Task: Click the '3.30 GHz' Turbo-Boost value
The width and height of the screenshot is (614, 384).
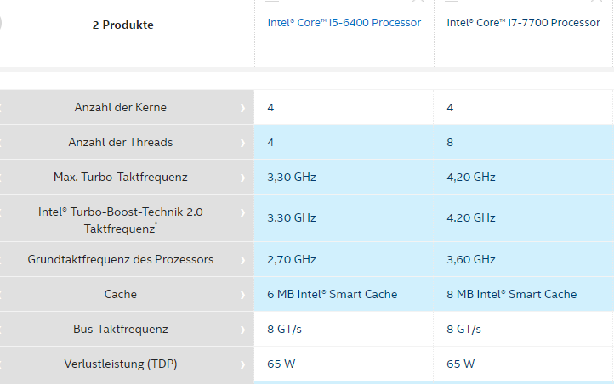Action: click(292, 217)
